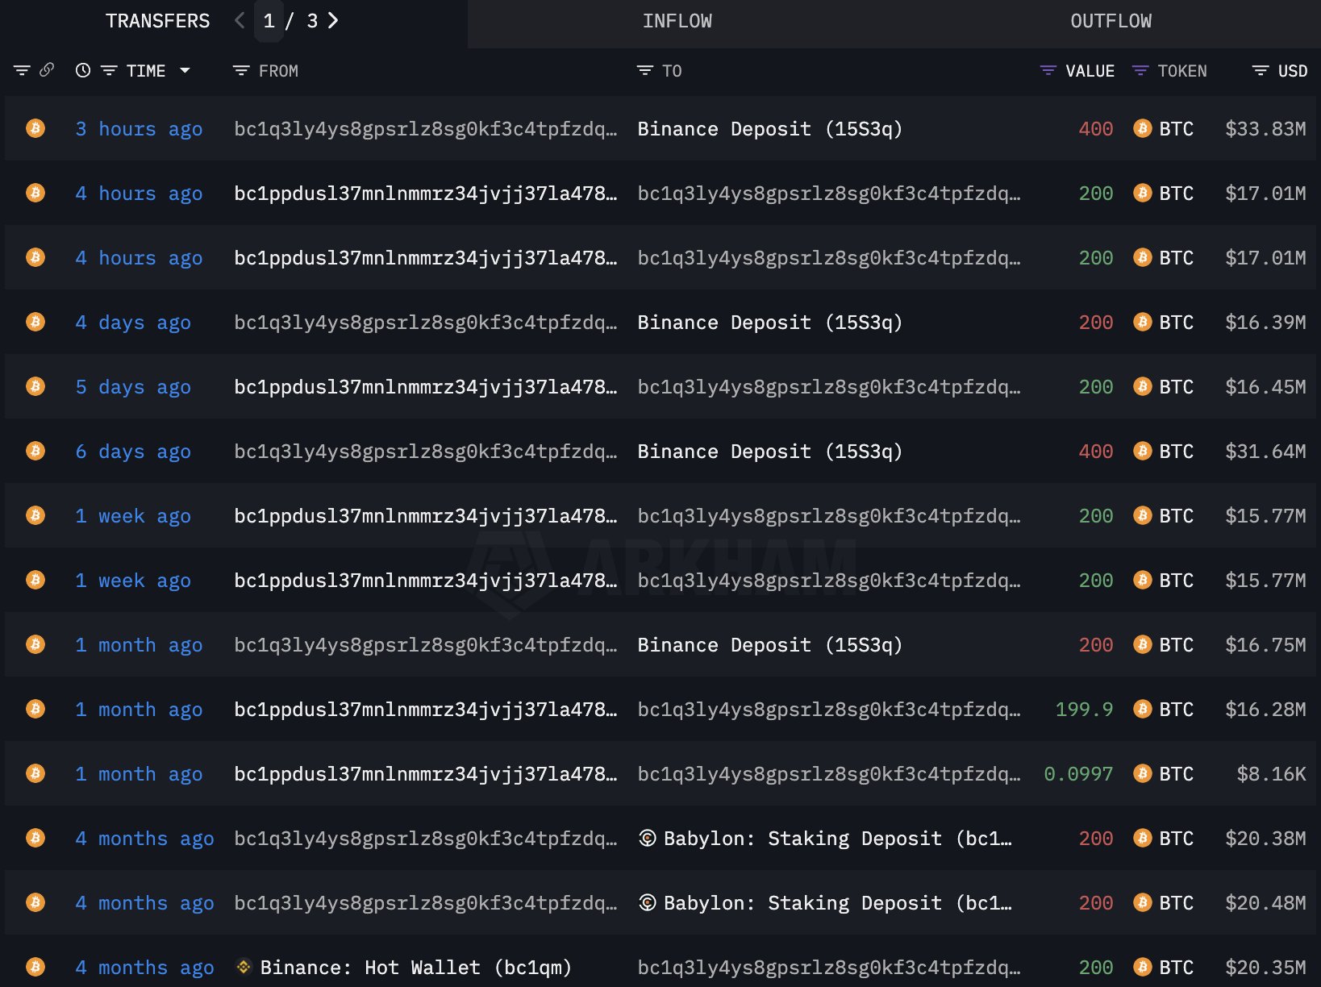The width and height of the screenshot is (1321, 987).
Task: Click the USD column filter icon
Action: point(1260,71)
